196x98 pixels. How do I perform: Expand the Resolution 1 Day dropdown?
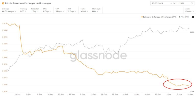35,10
